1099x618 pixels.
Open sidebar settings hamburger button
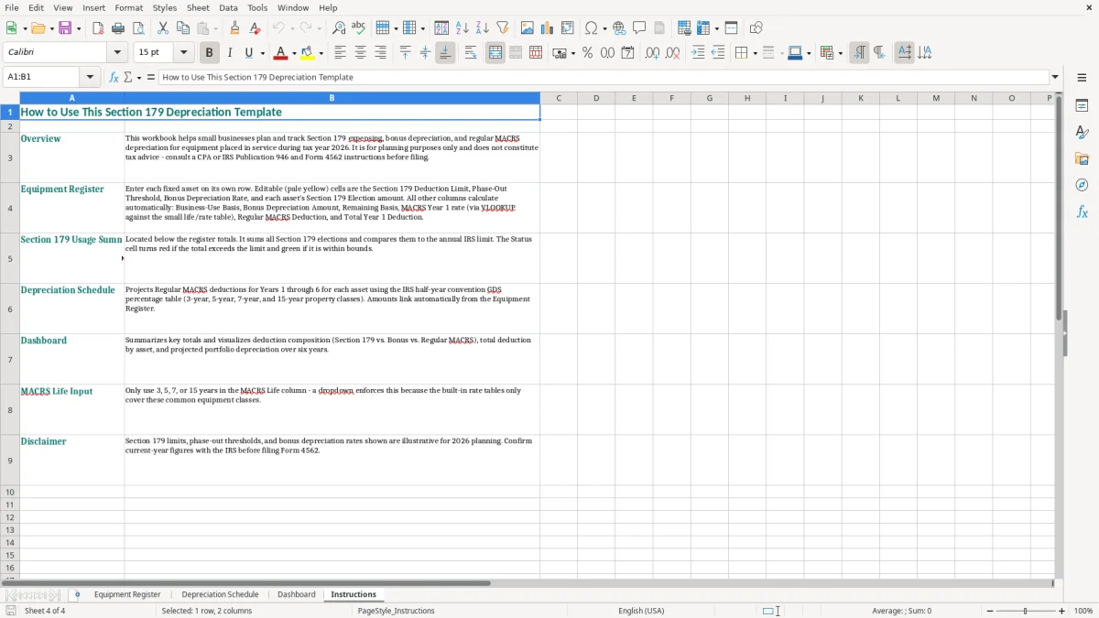click(x=1082, y=78)
